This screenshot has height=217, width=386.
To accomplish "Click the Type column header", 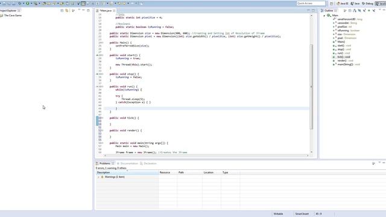I will [x=230, y=172].
